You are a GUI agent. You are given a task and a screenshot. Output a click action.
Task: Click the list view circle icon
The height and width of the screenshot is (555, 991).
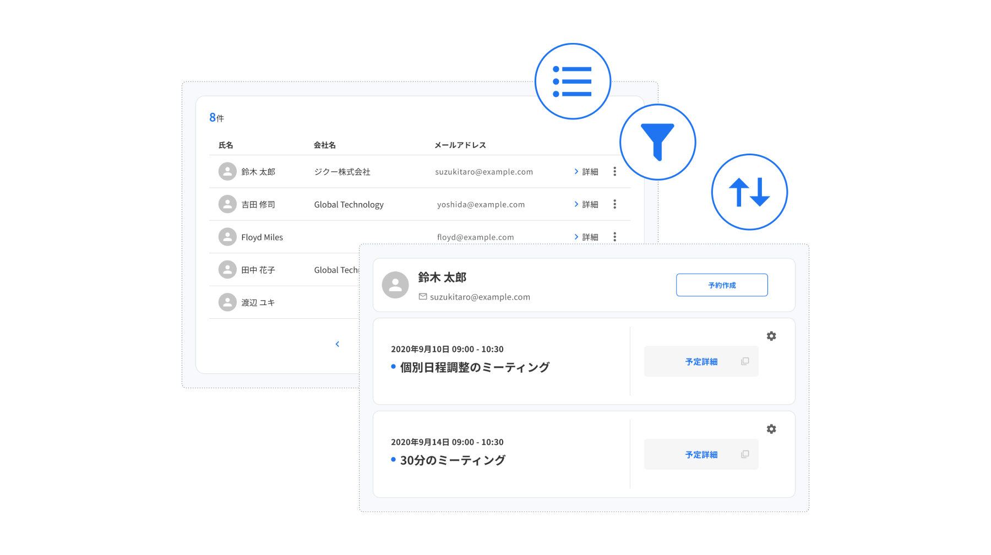click(x=573, y=81)
